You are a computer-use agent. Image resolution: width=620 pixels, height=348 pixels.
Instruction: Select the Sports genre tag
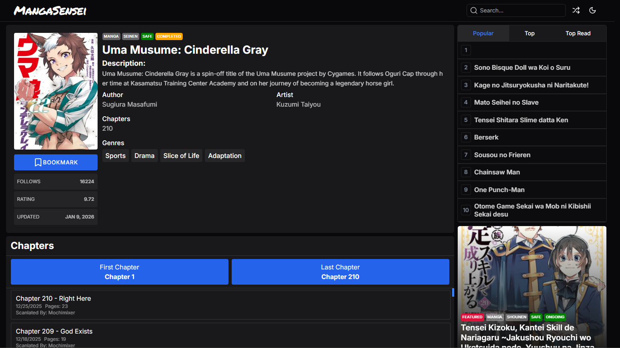point(116,156)
